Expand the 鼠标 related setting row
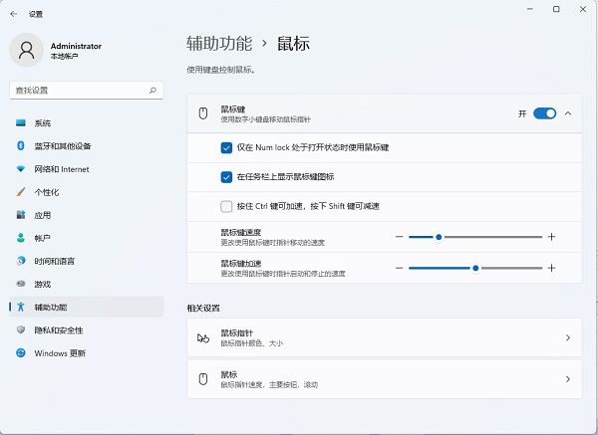Viewport: 598px width, 435px height. (x=568, y=379)
